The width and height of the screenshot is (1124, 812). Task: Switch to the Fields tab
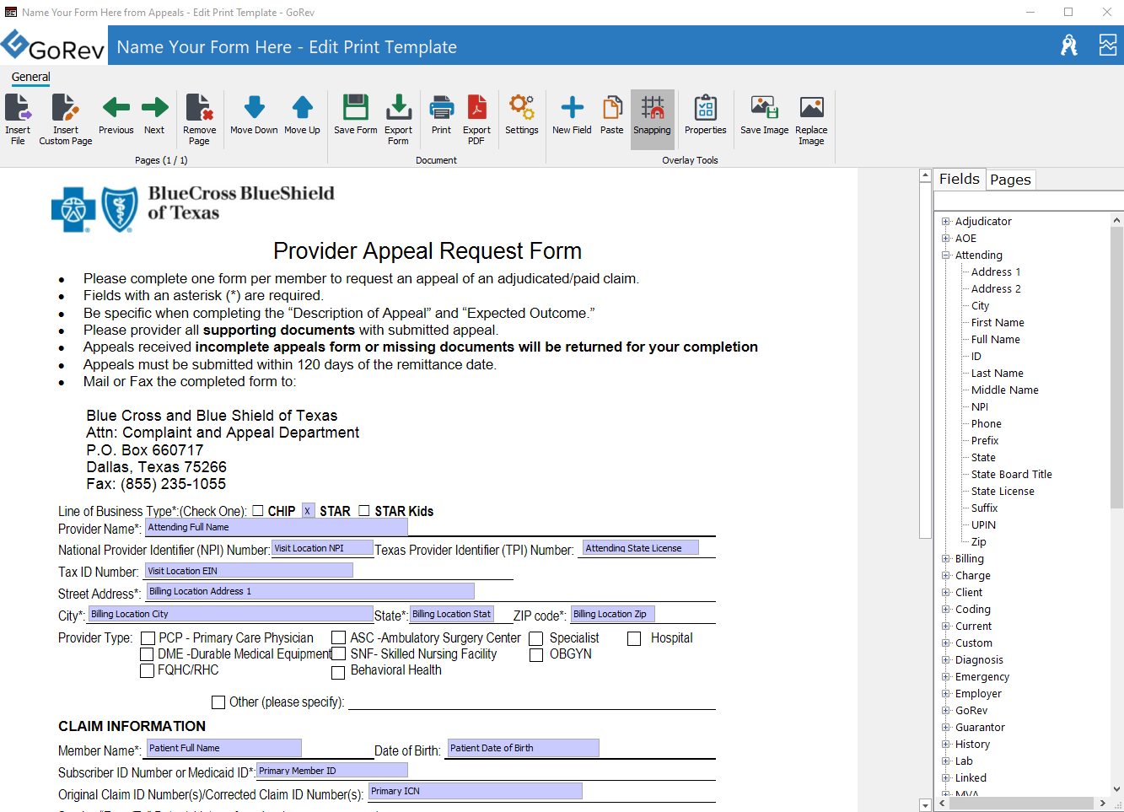point(960,179)
